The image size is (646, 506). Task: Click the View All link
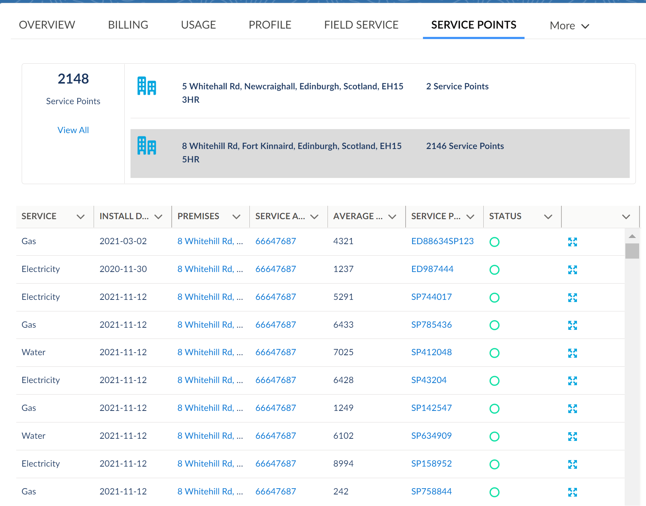(x=73, y=130)
